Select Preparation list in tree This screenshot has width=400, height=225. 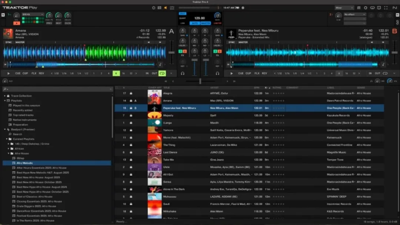(x=20, y=125)
